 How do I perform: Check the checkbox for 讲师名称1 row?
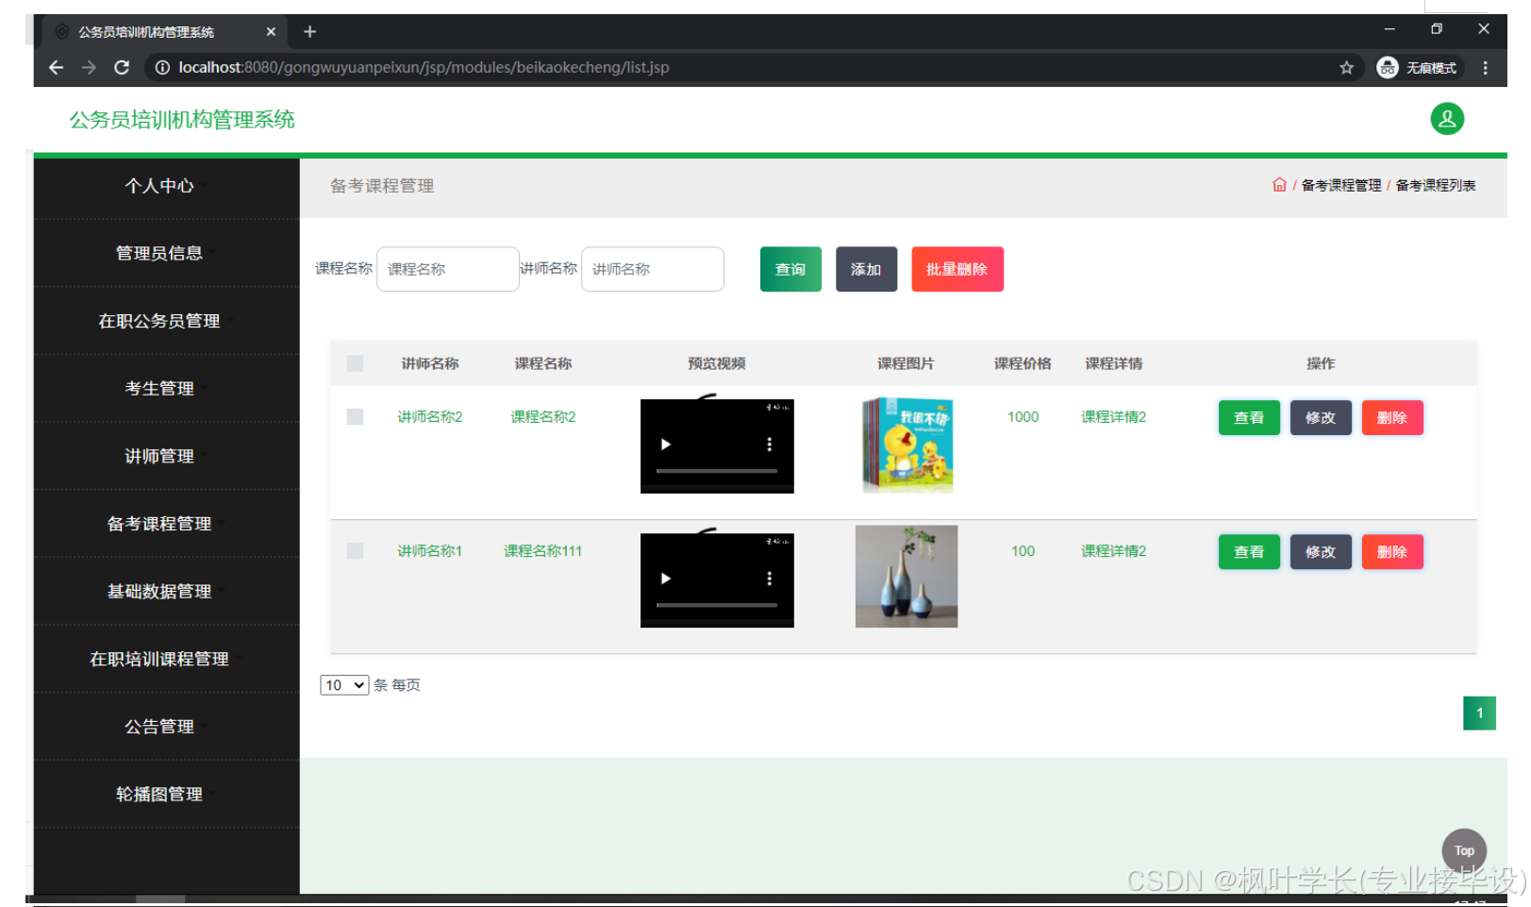(x=355, y=551)
